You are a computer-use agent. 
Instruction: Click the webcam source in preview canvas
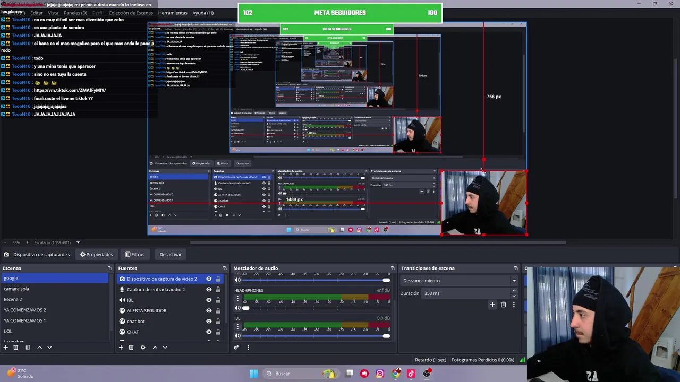(484, 203)
